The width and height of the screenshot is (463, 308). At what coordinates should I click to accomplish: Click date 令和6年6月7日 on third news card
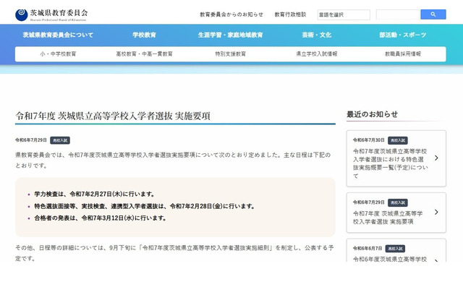pyautogui.click(x=368, y=249)
